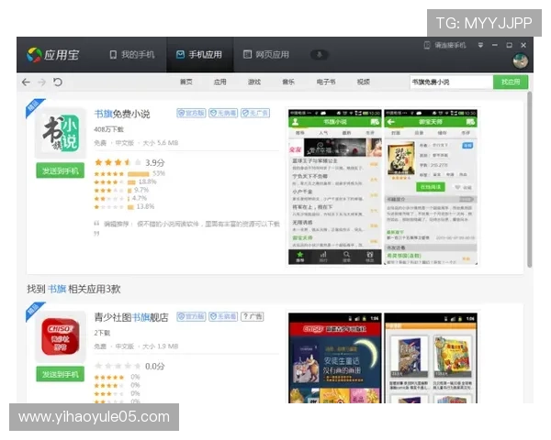The width and height of the screenshot is (551, 440).
Task: Open the 书旗免费小说 title link
Action: [x=122, y=114]
